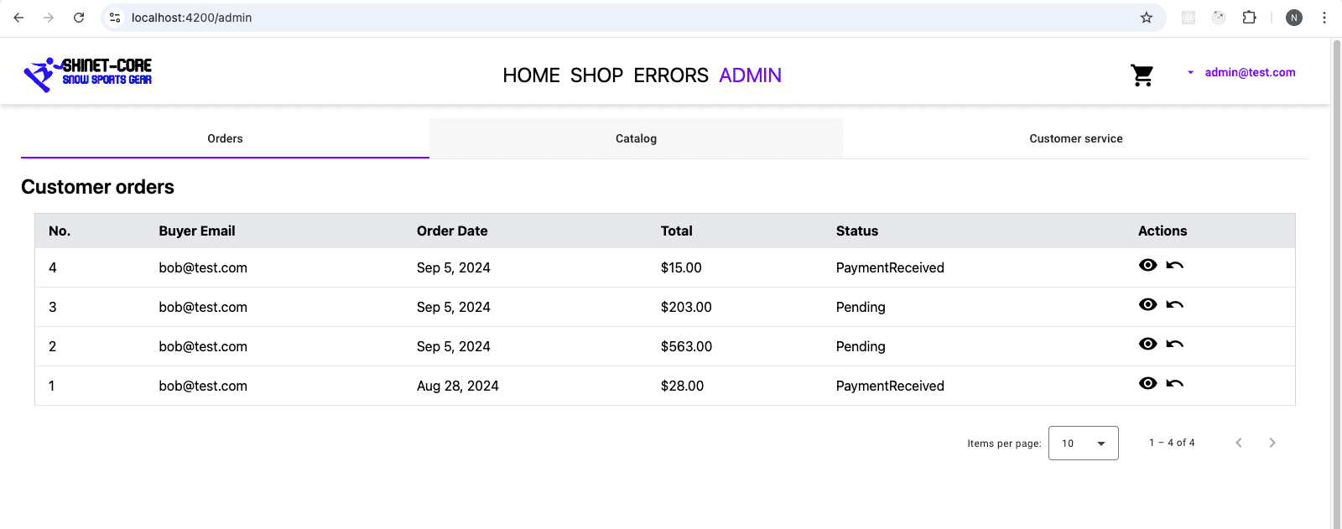Open the browser extensions puzzle icon
The height and width of the screenshot is (529, 1342).
click(x=1249, y=18)
